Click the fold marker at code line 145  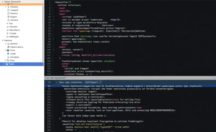54,49
